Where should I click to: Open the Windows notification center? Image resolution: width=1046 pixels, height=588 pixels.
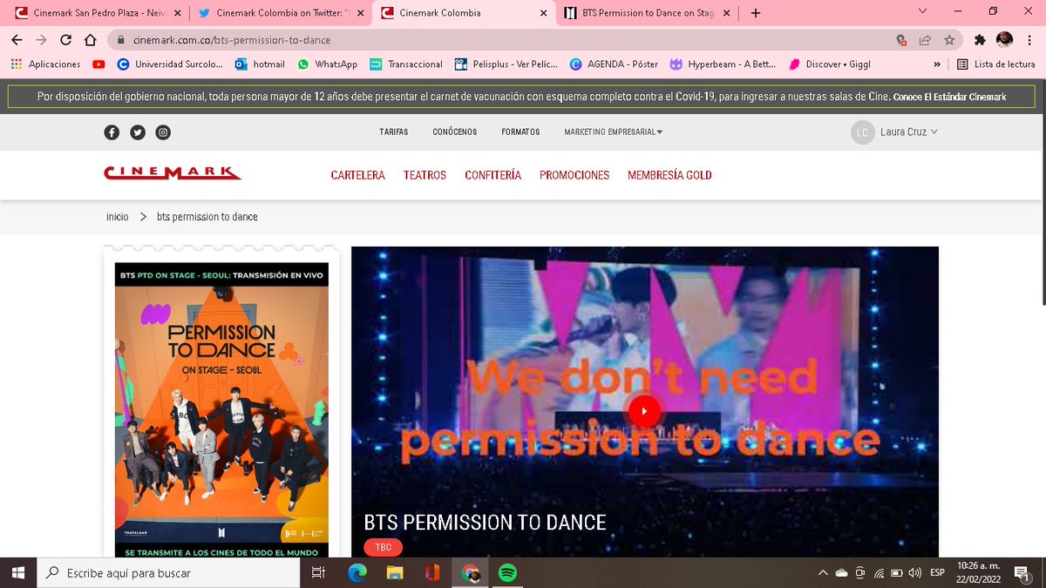click(x=1021, y=572)
